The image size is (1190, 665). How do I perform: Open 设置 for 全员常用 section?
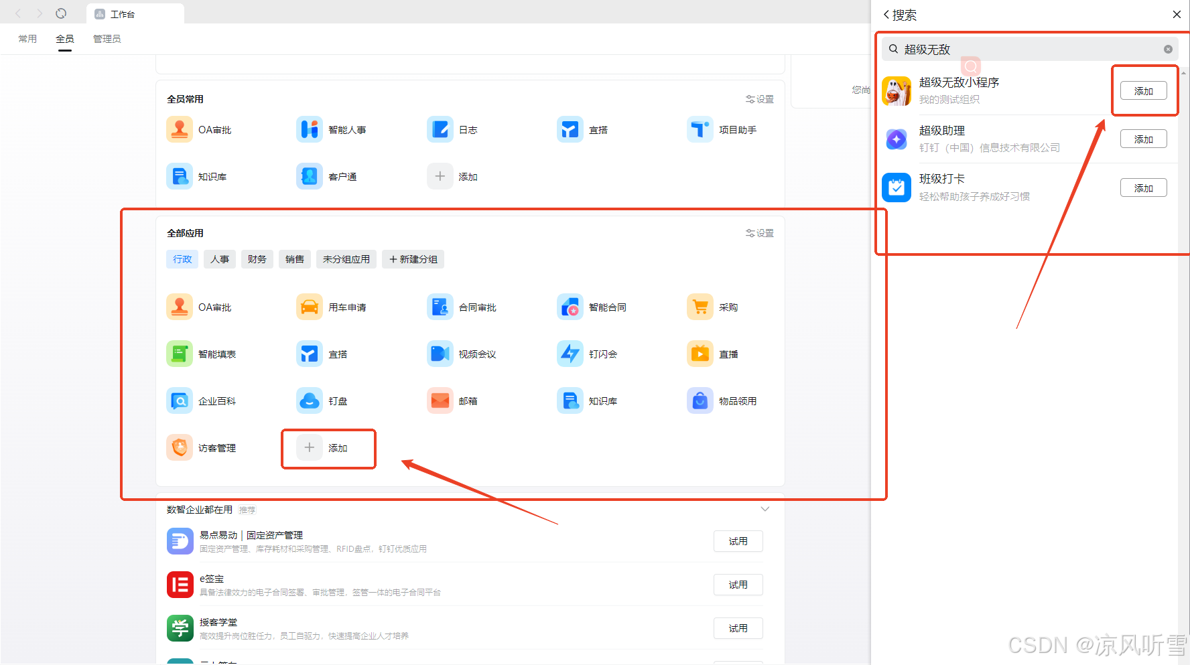point(760,99)
